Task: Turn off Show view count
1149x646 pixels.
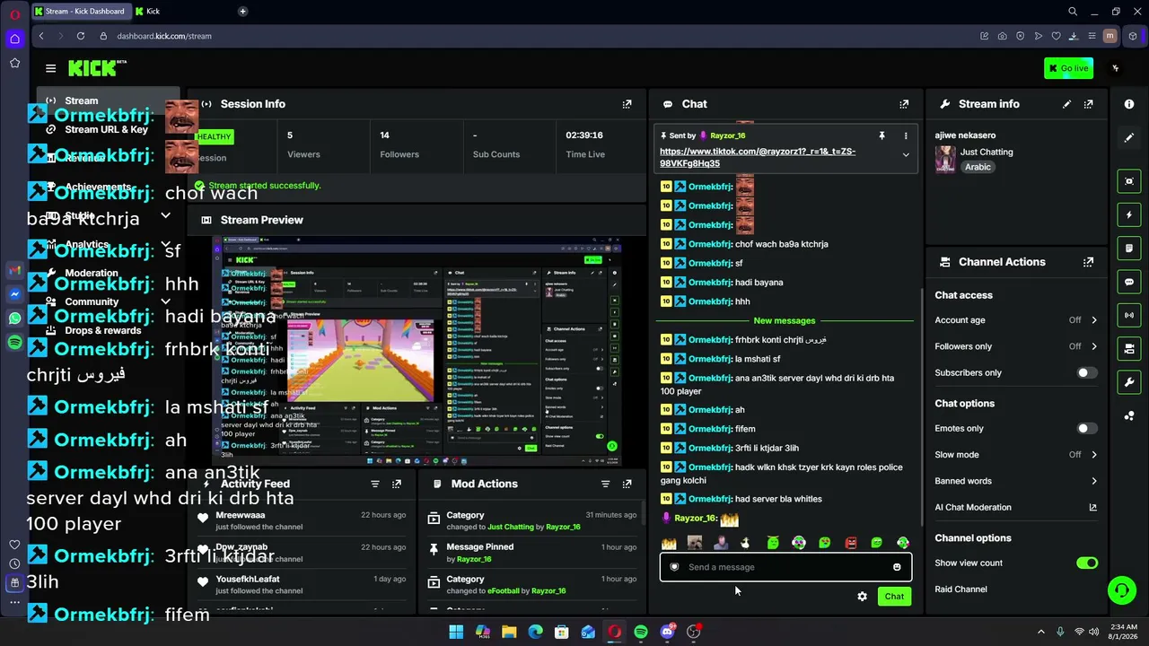Action: click(x=1087, y=563)
